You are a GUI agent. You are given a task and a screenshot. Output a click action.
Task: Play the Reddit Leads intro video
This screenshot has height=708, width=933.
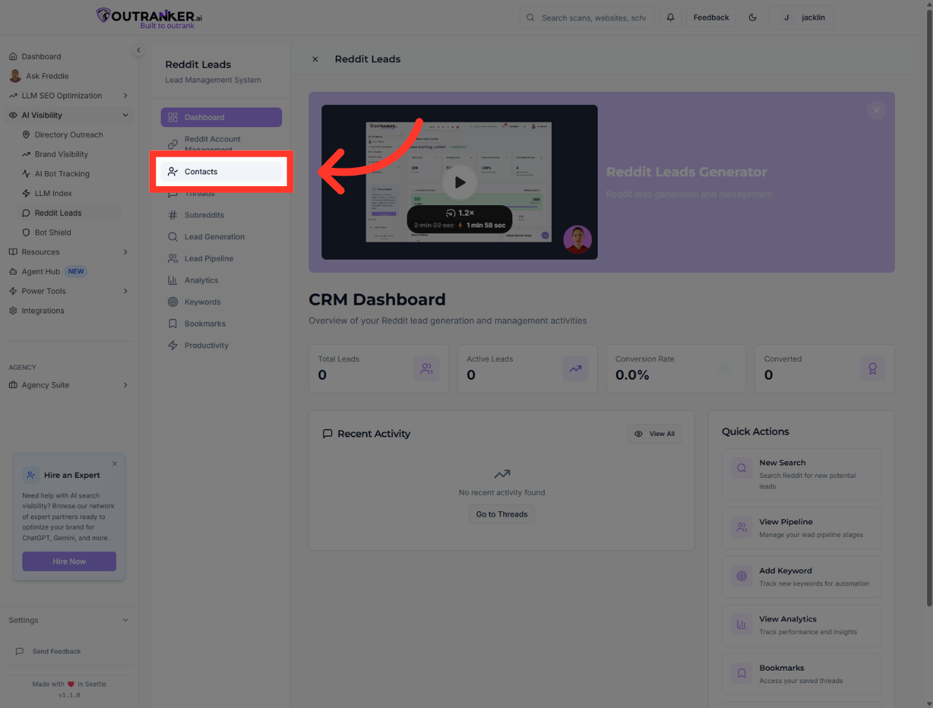point(459,182)
